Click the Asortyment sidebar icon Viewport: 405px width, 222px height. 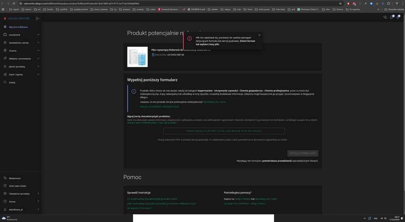(5, 34)
